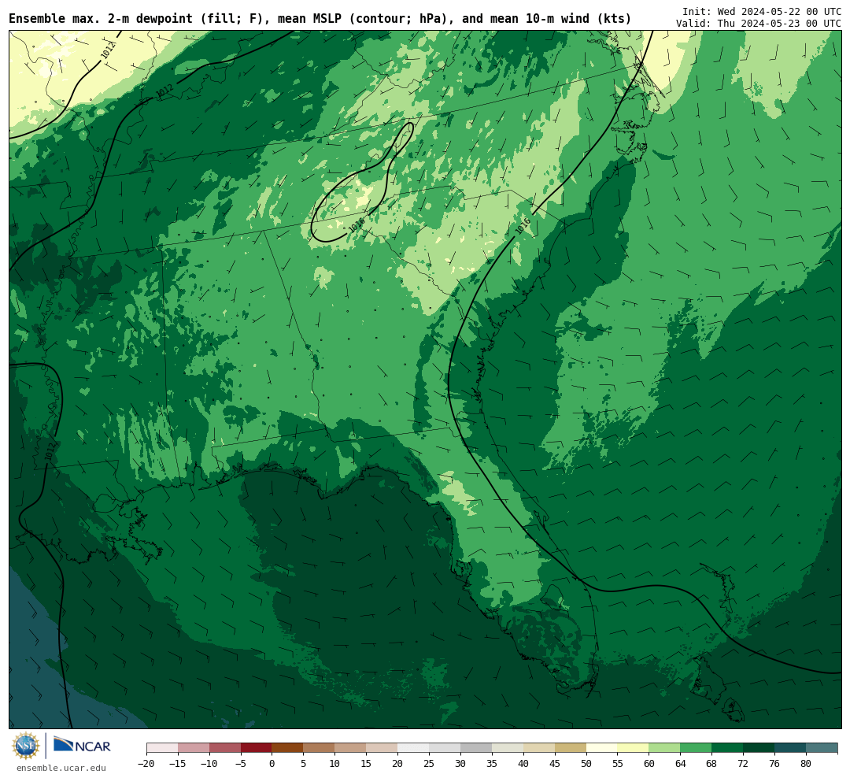The width and height of the screenshot is (850, 778).
Task: Click the Init: Wed 2024-05-22 00 UTC text
Action: coord(762,11)
